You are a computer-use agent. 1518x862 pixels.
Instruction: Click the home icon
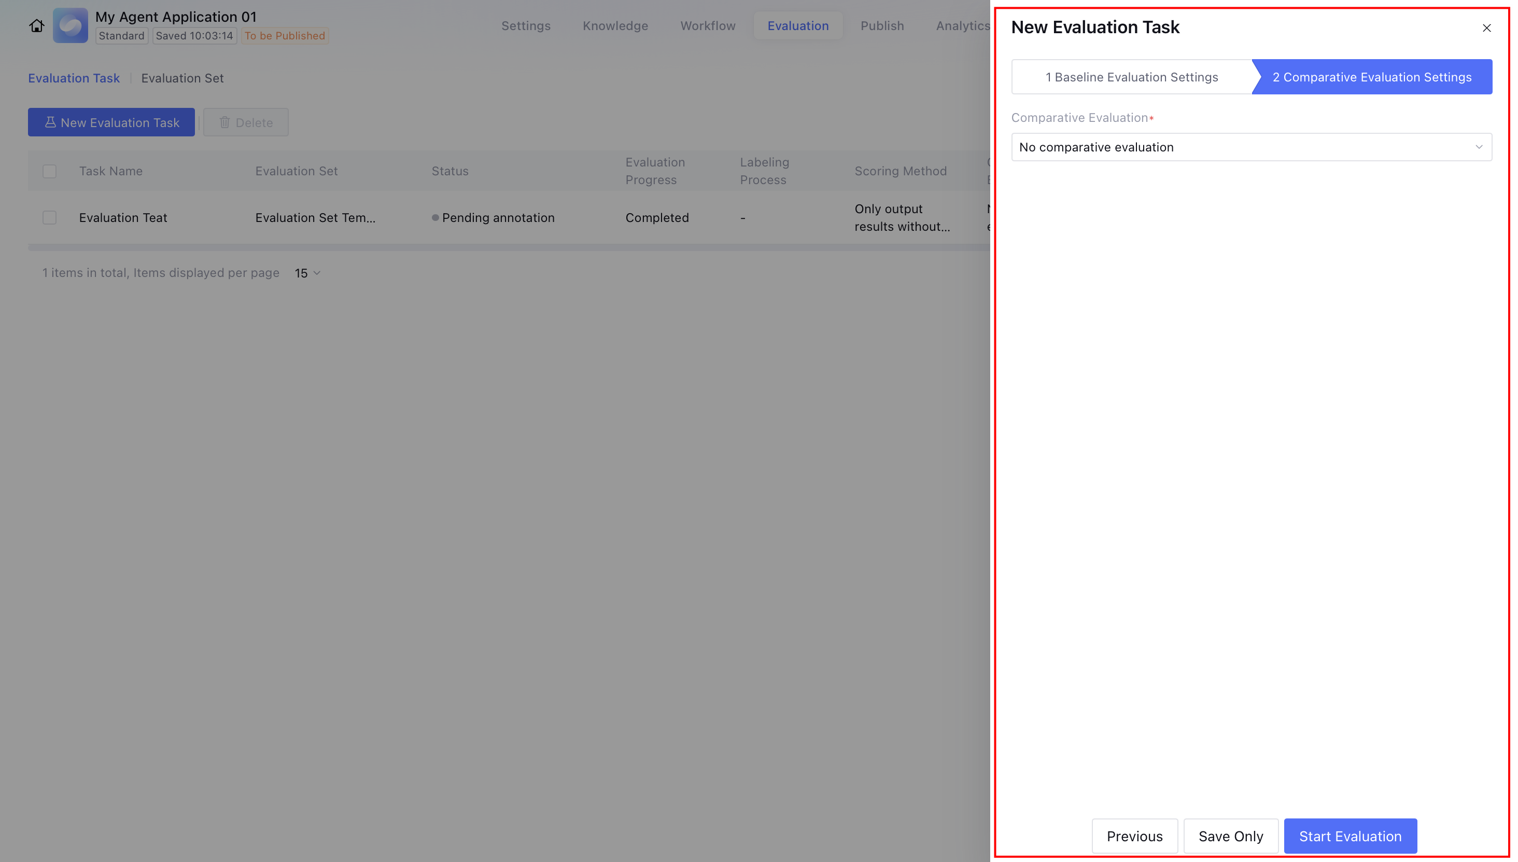pos(37,25)
